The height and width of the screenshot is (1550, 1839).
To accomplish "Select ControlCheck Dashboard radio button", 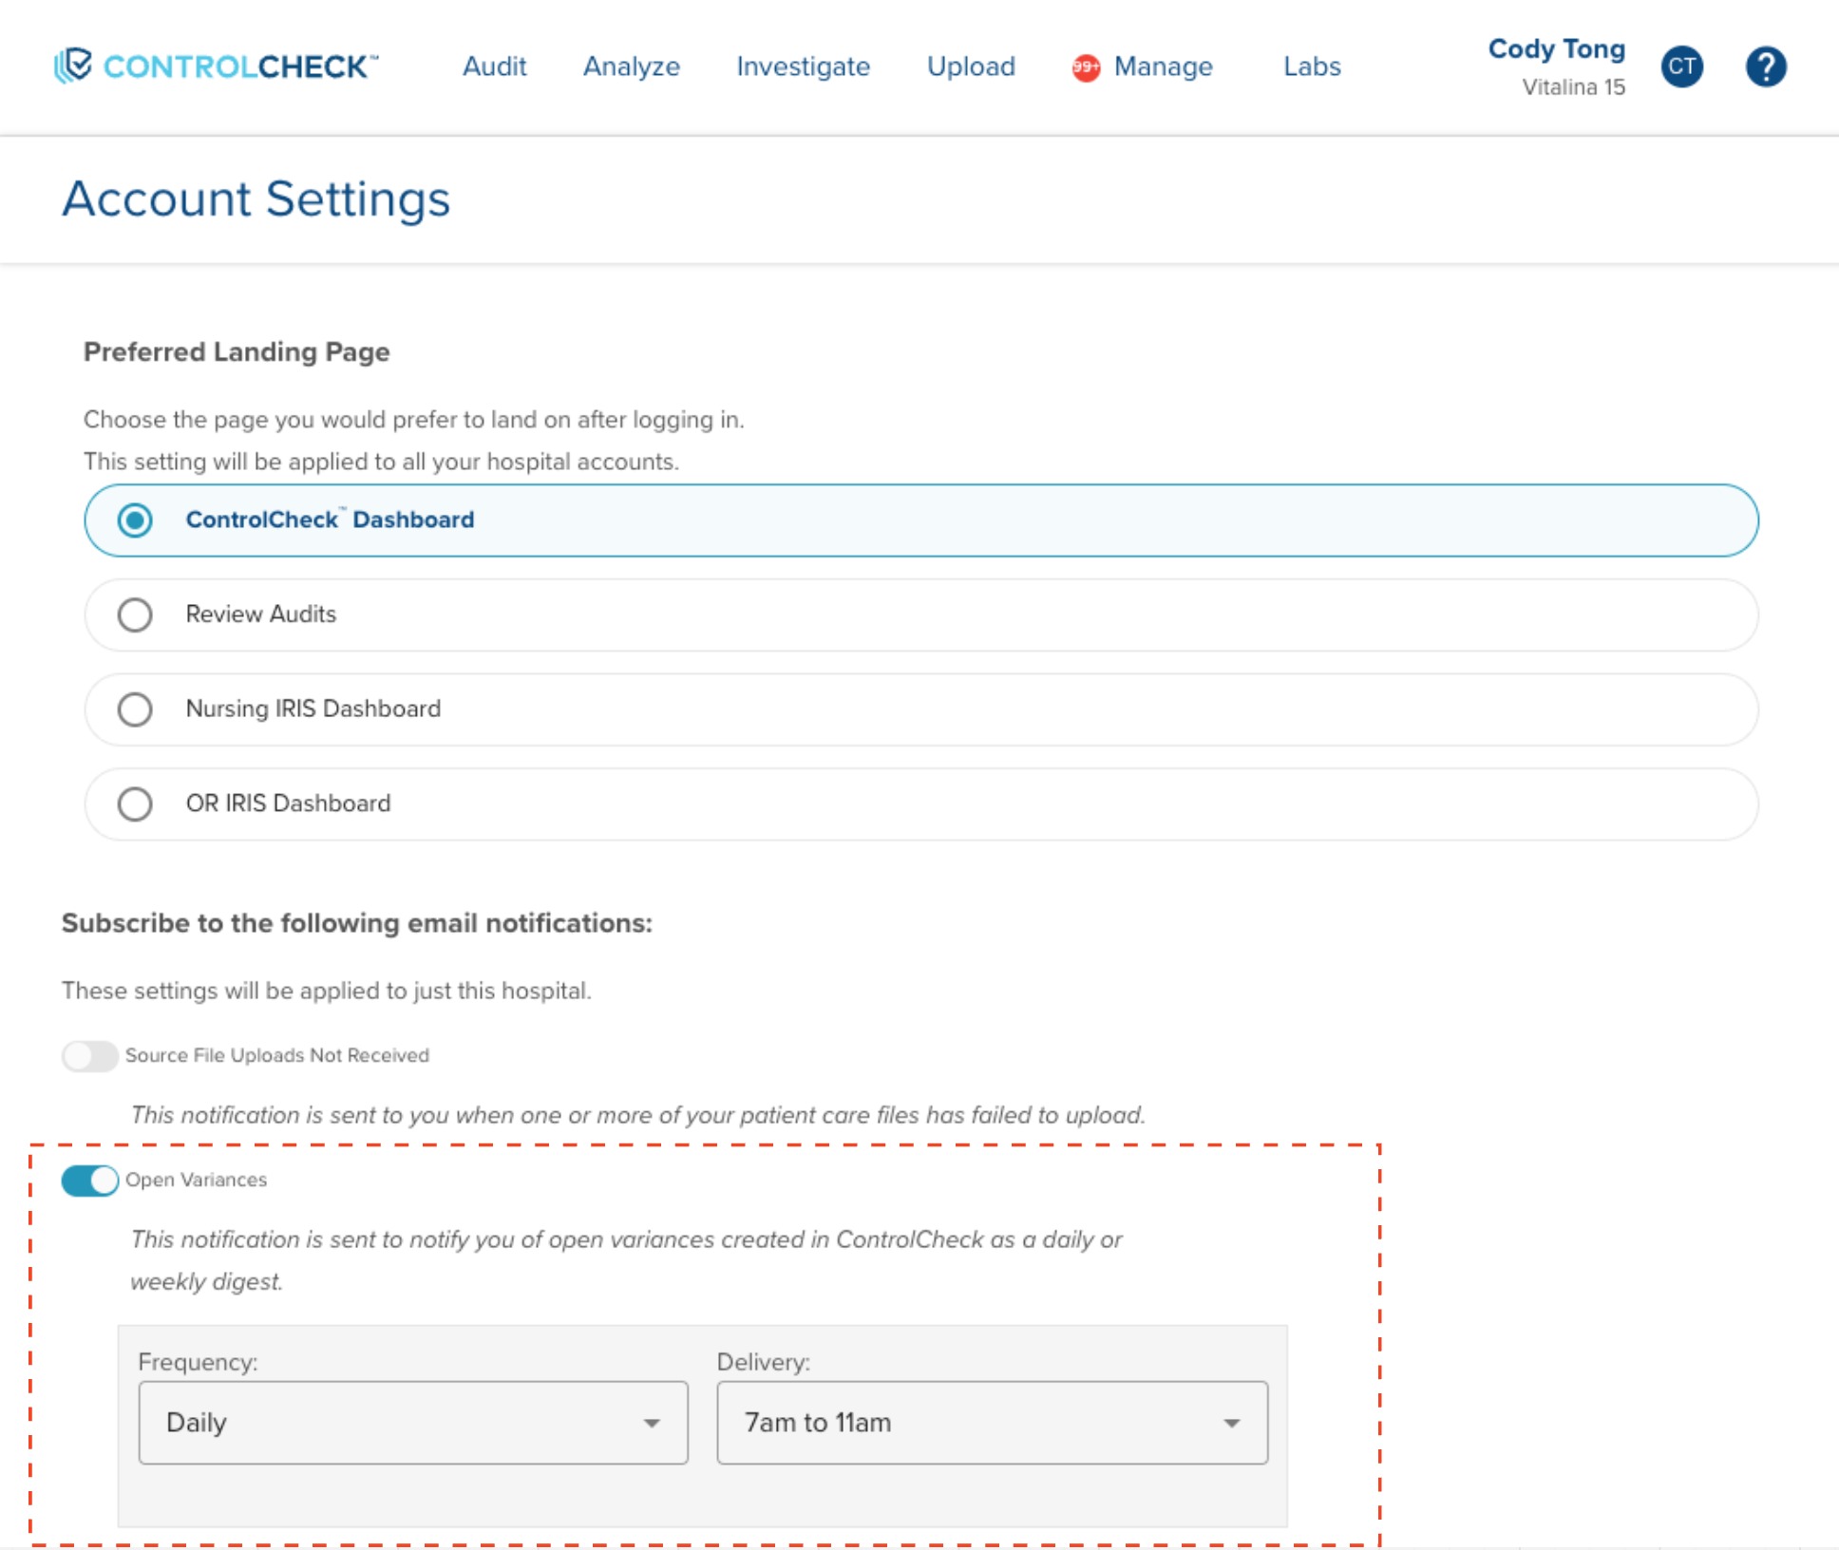I will coord(135,520).
